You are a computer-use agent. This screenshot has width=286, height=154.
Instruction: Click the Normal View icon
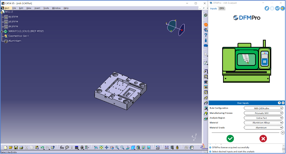tap(128, 148)
